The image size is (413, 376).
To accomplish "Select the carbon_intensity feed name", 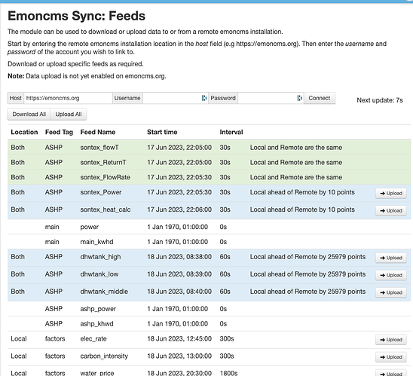I will pyautogui.click(x=104, y=356).
